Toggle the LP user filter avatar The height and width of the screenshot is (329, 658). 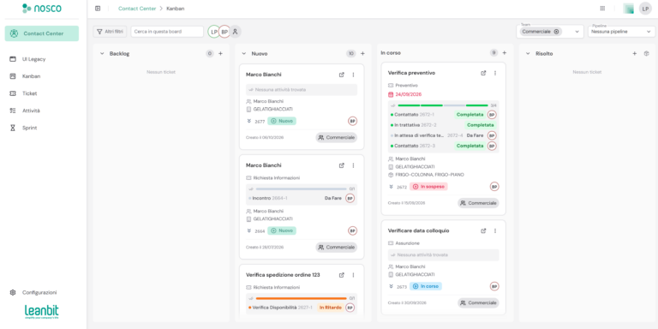coord(214,32)
